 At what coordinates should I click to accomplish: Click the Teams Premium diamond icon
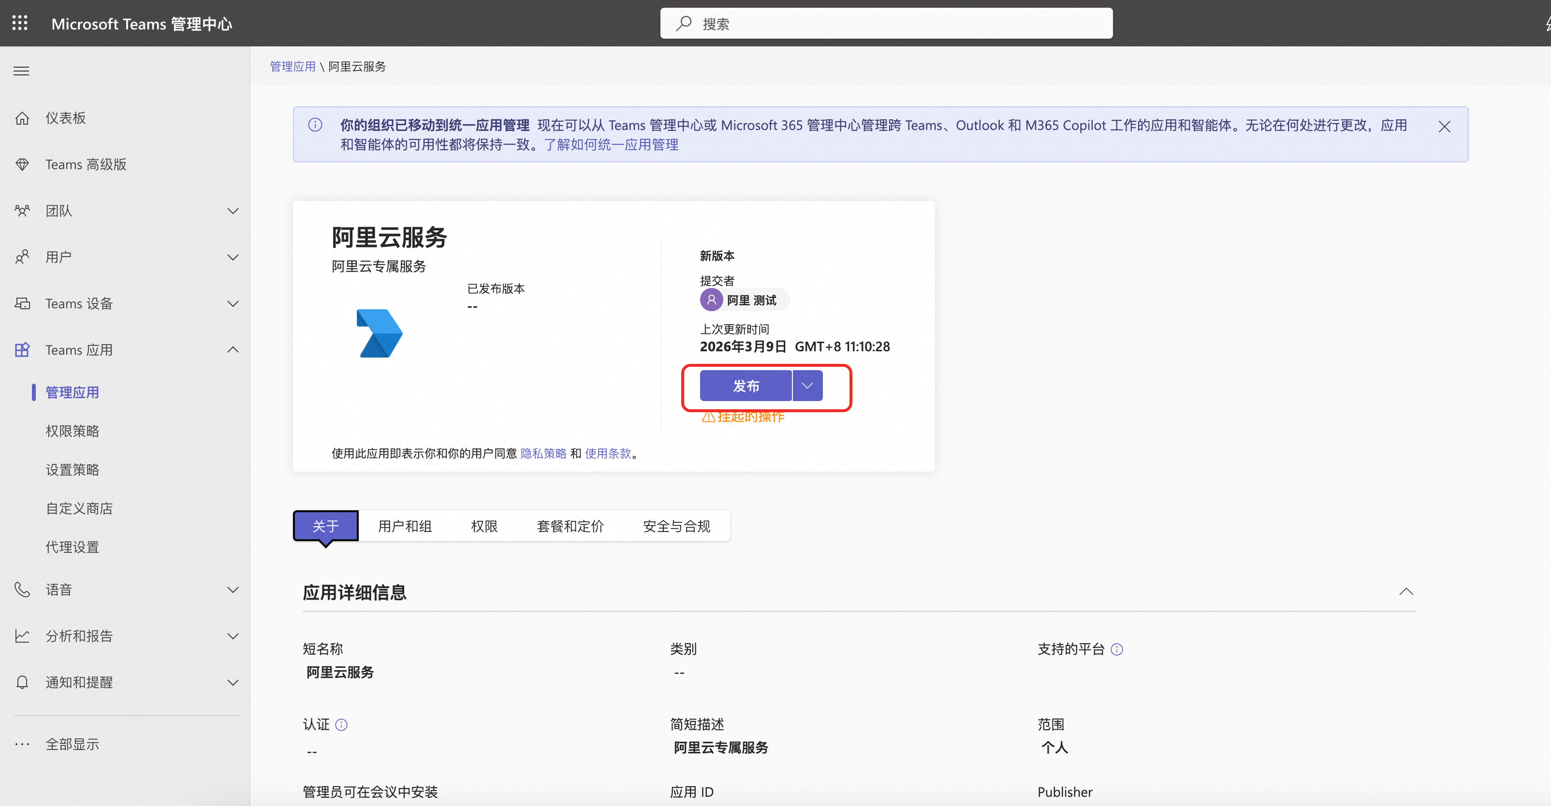(x=22, y=164)
